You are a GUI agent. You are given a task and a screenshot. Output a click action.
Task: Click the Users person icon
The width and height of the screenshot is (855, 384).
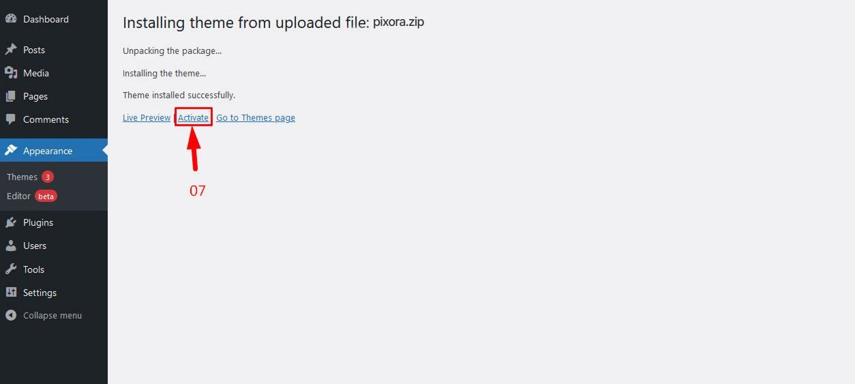point(11,246)
